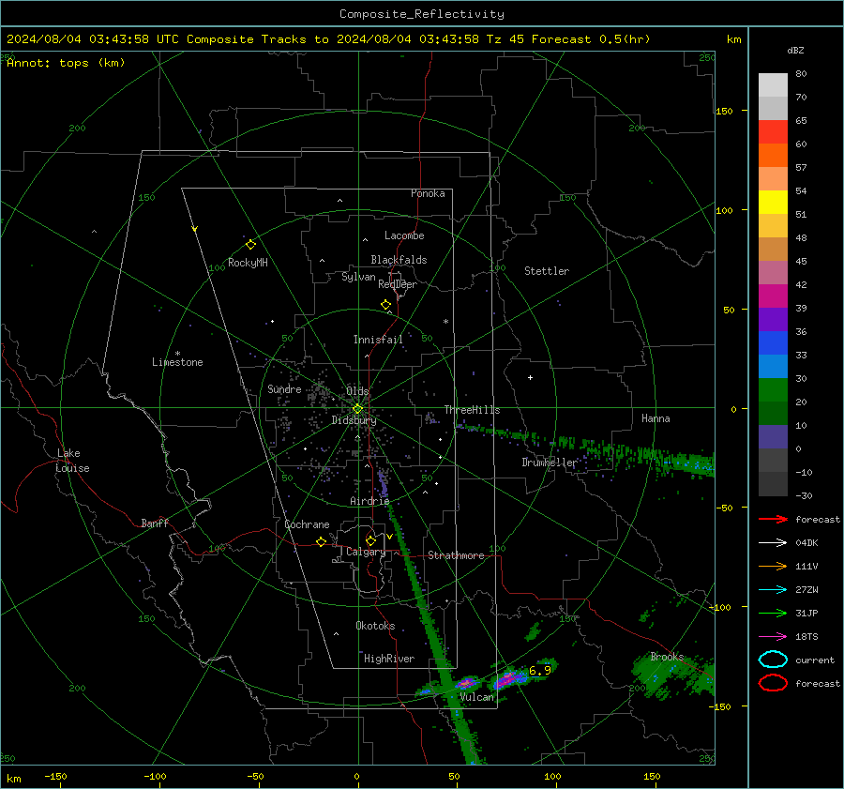Click the green 31JP arrow icon
Screen dimensions: 844x789
773,613
